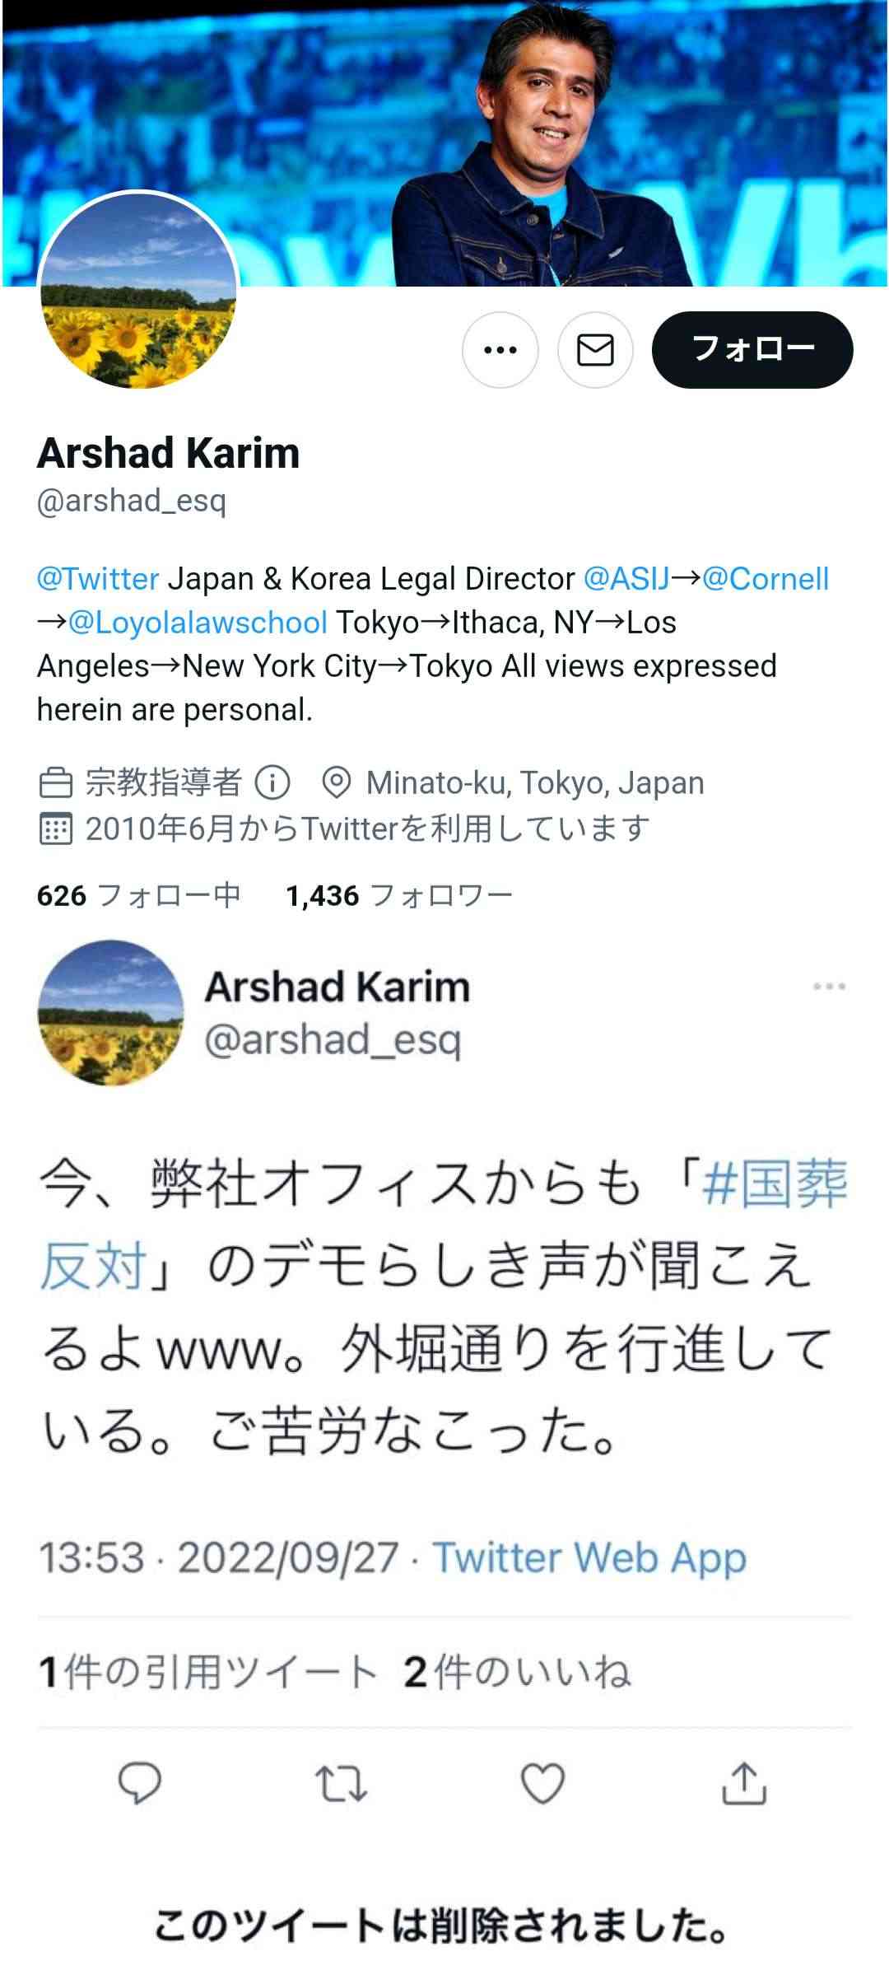Click the envelope message icon
This screenshot has width=889, height=1984.
coord(595,350)
